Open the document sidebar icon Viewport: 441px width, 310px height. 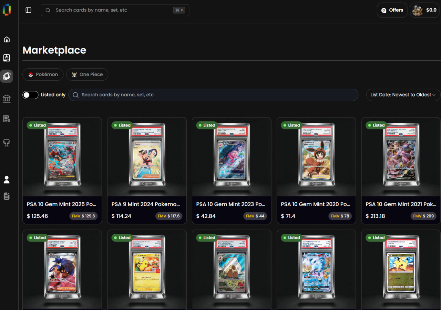click(7, 196)
